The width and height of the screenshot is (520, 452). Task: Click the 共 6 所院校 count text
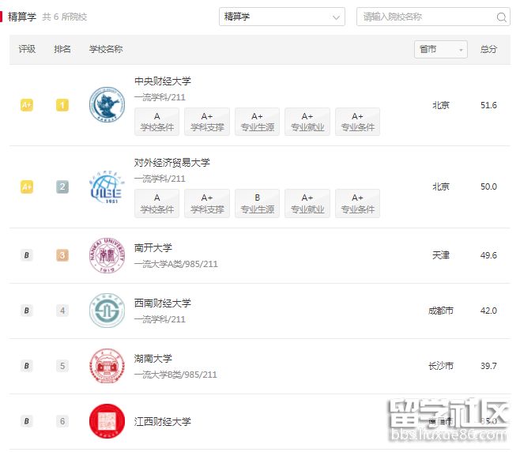[65, 17]
